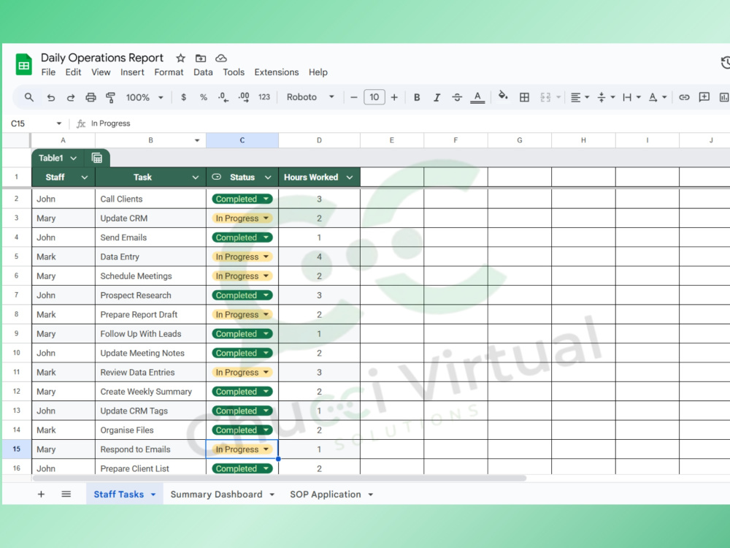Increase font size with plus button
The height and width of the screenshot is (548, 730).
tap(394, 97)
